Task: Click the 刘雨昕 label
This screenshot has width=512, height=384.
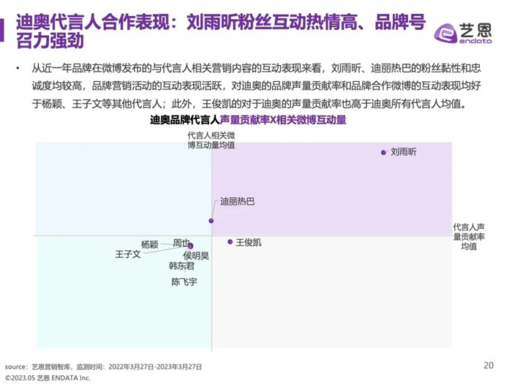Action: [x=404, y=152]
